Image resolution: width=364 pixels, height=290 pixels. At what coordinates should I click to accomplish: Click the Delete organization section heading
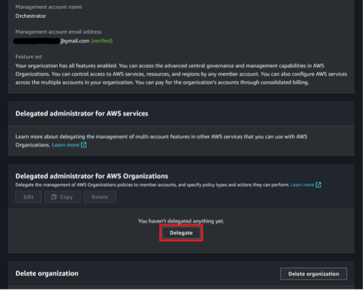click(46, 273)
